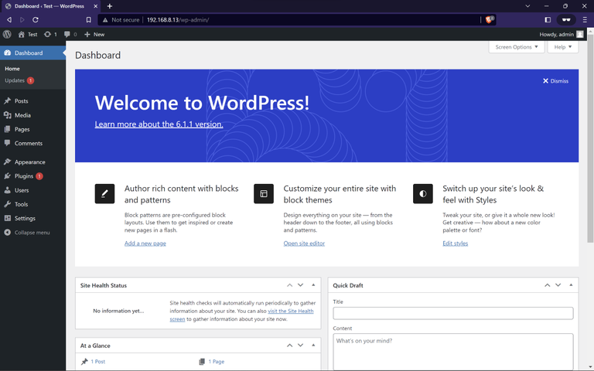Click the Settings icon in sidebar
This screenshot has height=371, width=594.
coord(7,218)
